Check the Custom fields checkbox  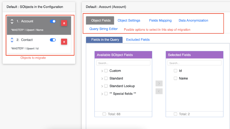(x=106, y=71)
